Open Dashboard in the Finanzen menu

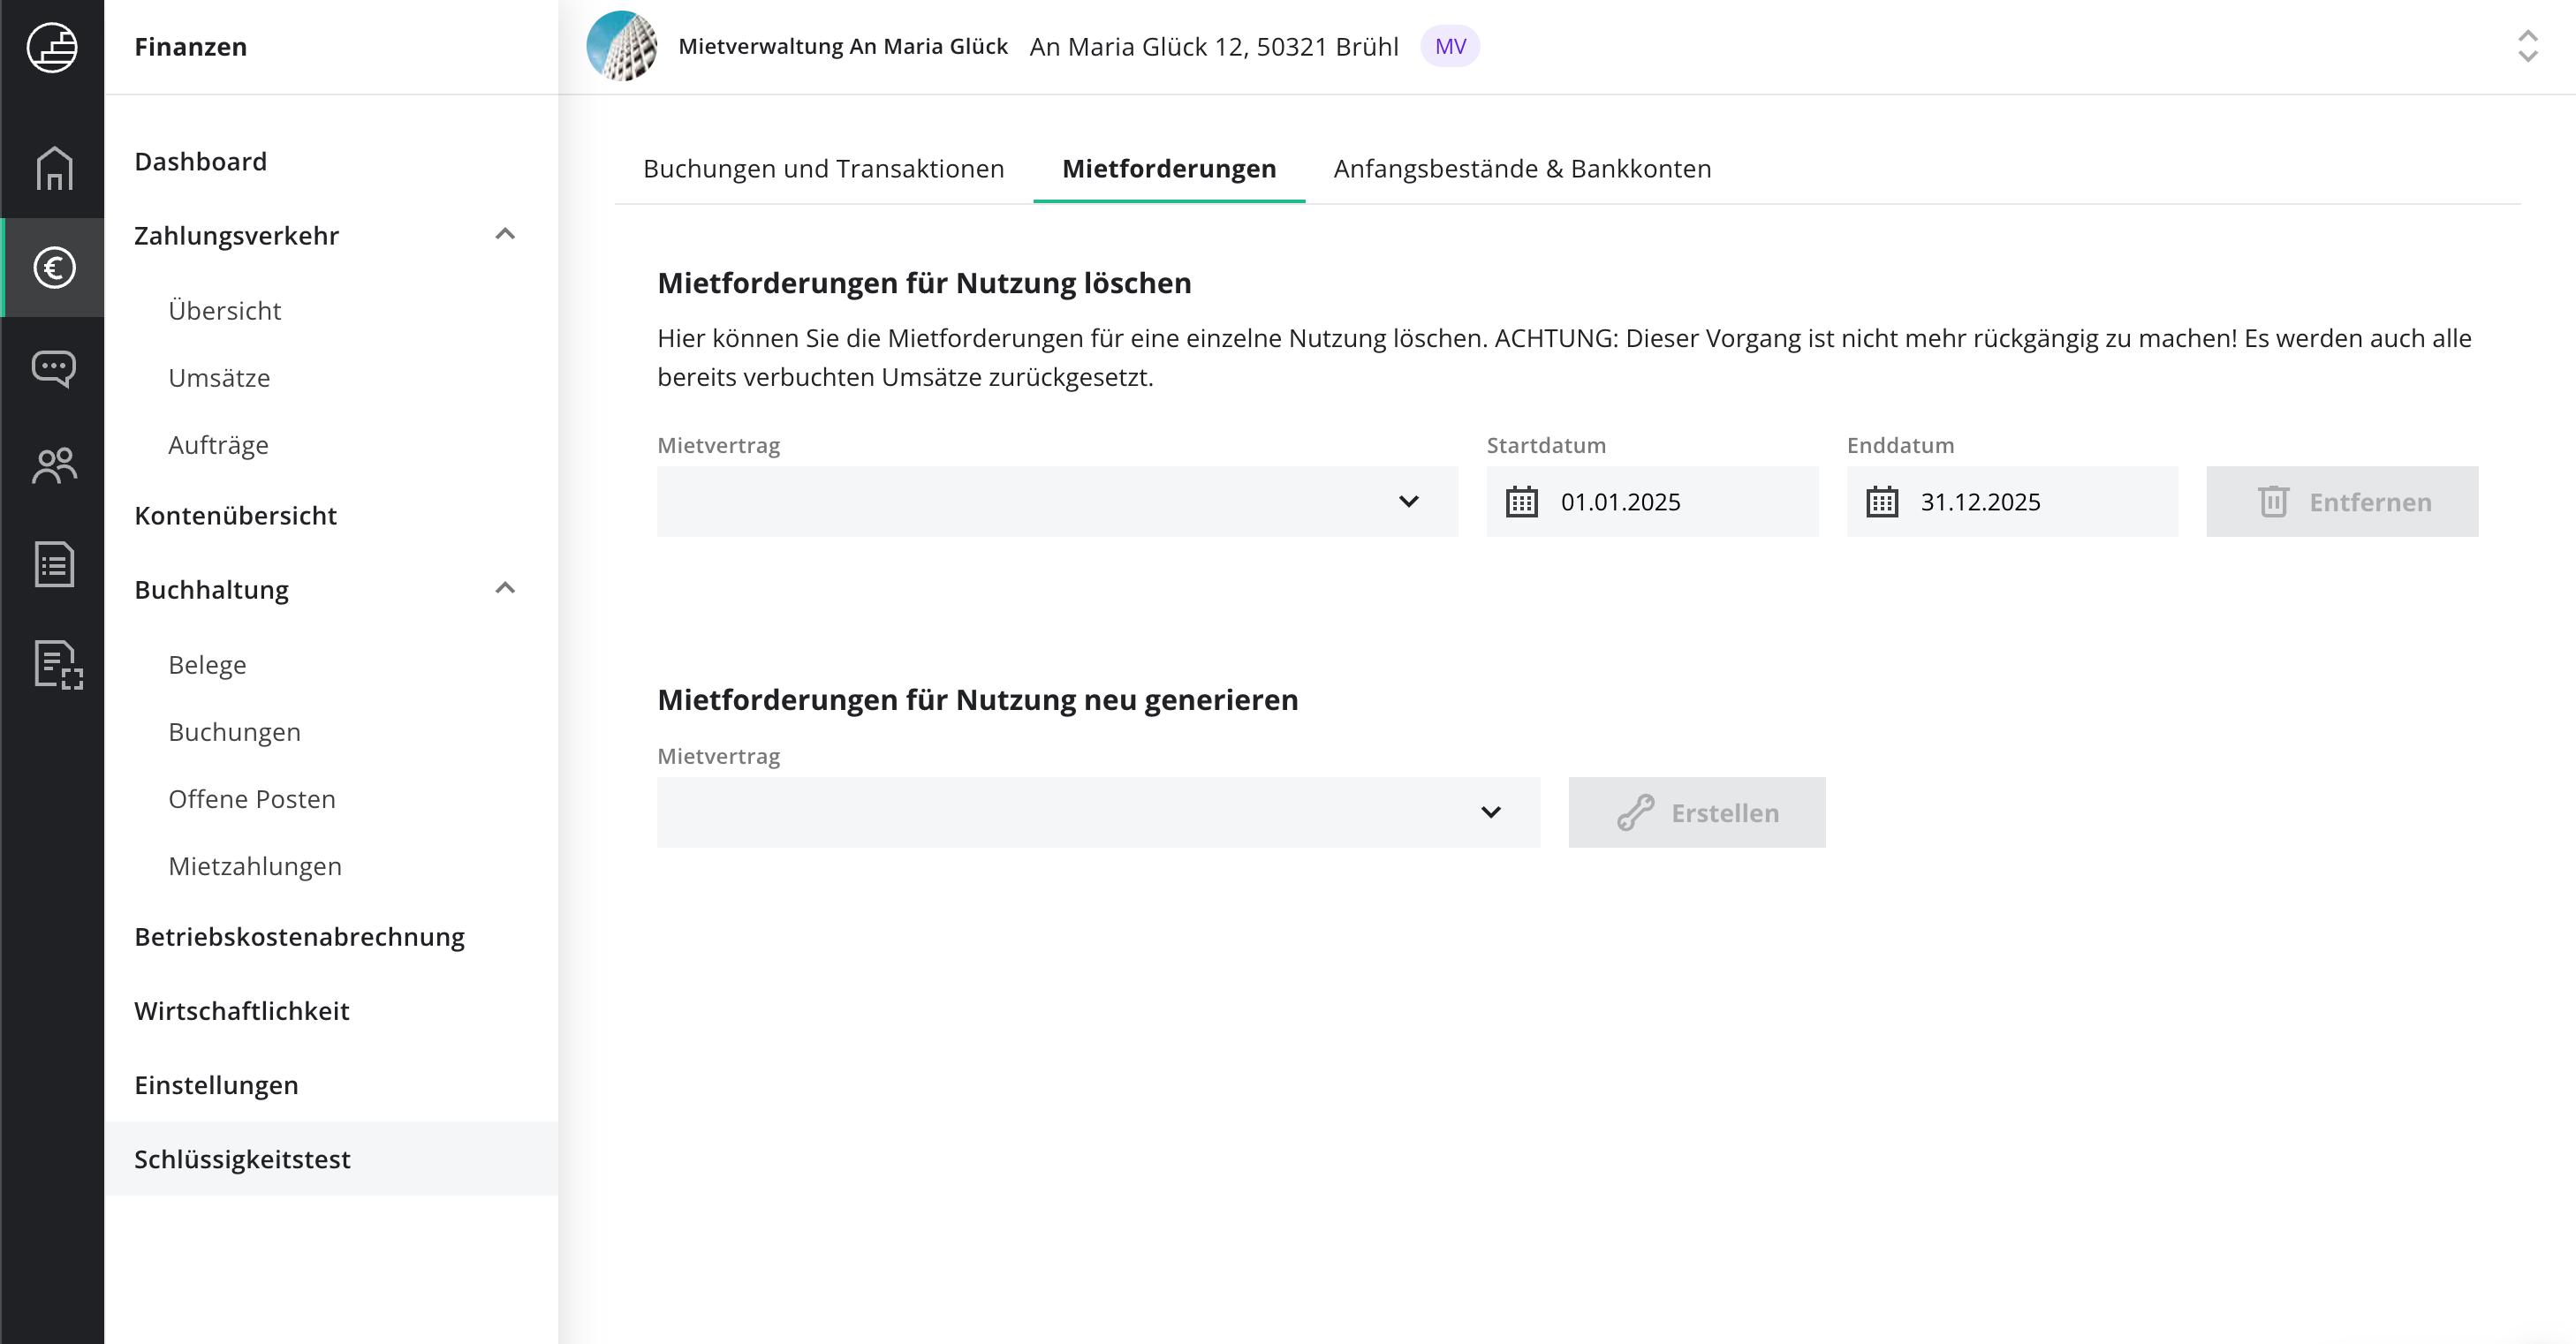coord(200,162)
